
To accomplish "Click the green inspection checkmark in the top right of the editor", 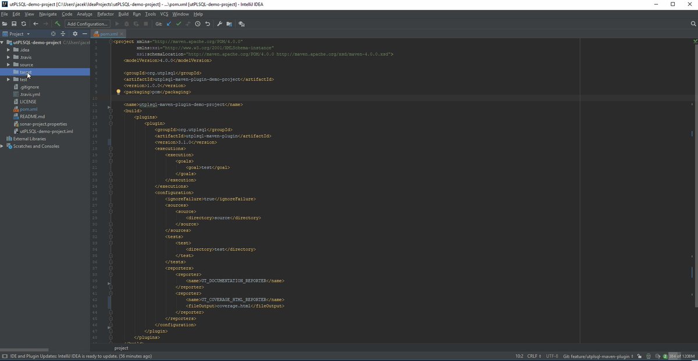I will (695, 42).
